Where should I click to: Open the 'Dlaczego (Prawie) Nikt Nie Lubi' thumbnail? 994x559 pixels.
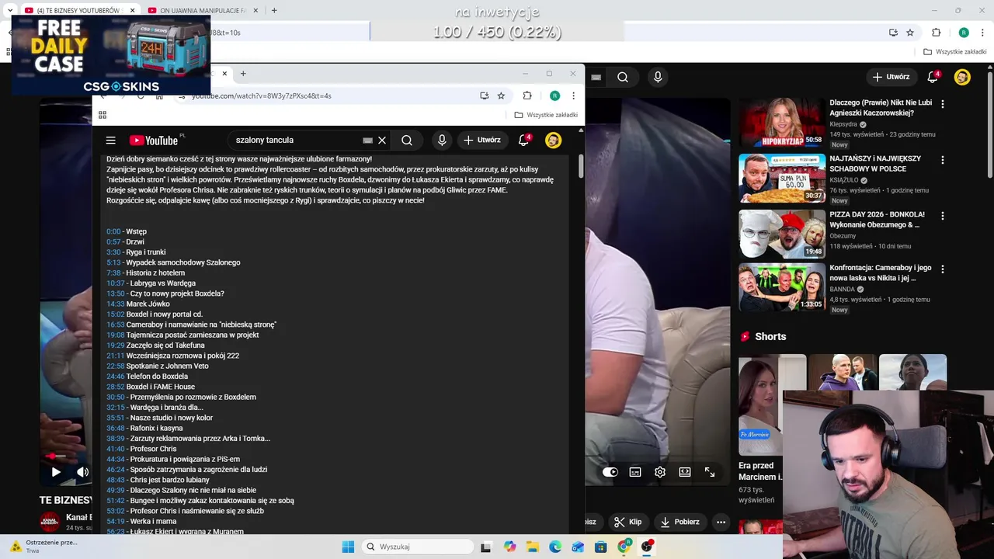click(x=782, y=123)
